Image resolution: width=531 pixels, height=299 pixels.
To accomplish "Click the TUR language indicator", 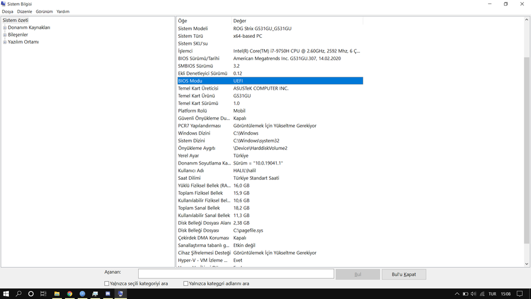I will coord(493,294).
